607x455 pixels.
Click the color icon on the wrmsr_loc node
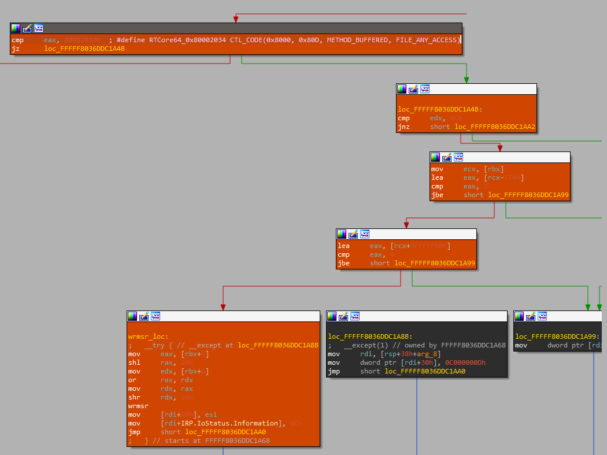pos(132,316)
